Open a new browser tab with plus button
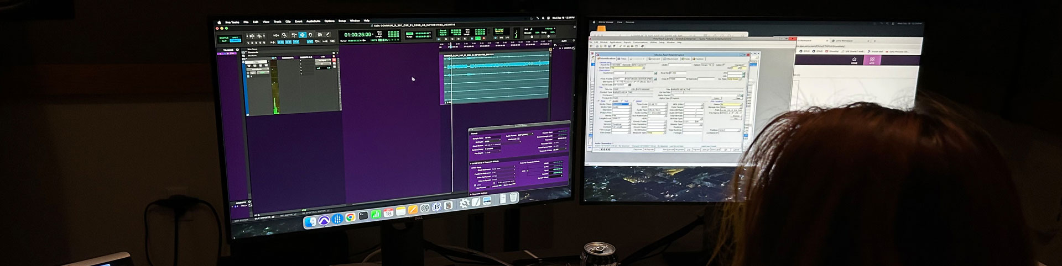Viewport: 1062px width, 266px height. tap(875, 41)
